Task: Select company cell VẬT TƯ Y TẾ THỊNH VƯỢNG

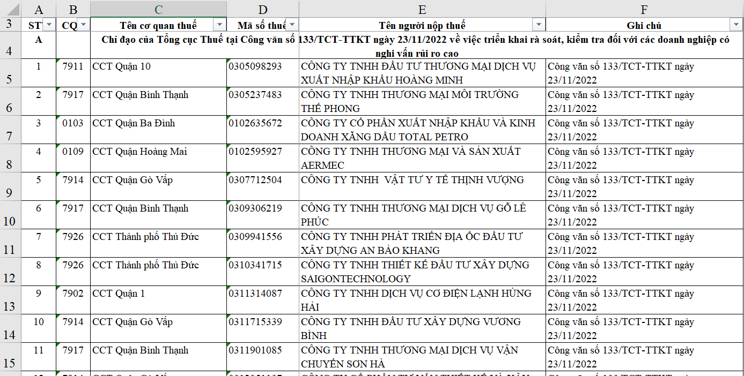Action: pos(422,187)
